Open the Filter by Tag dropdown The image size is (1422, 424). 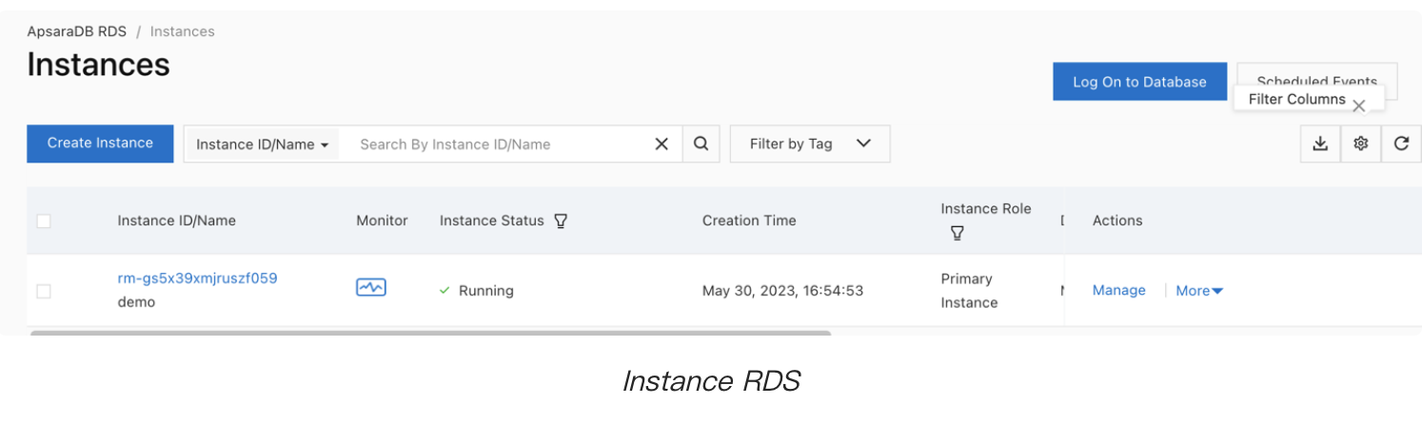tap(809, 144)
